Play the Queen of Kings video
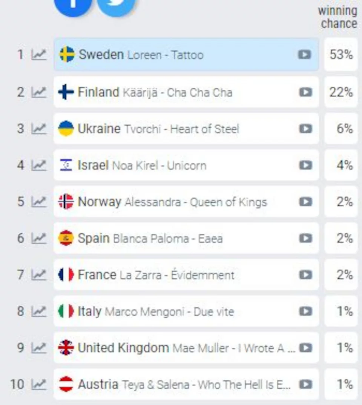362x405 pixels. tap(306, 202)
